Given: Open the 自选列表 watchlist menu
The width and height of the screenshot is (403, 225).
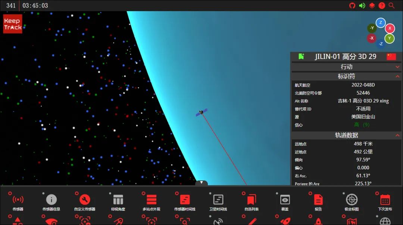Looking at the screenshot, I should pos(252,202).
